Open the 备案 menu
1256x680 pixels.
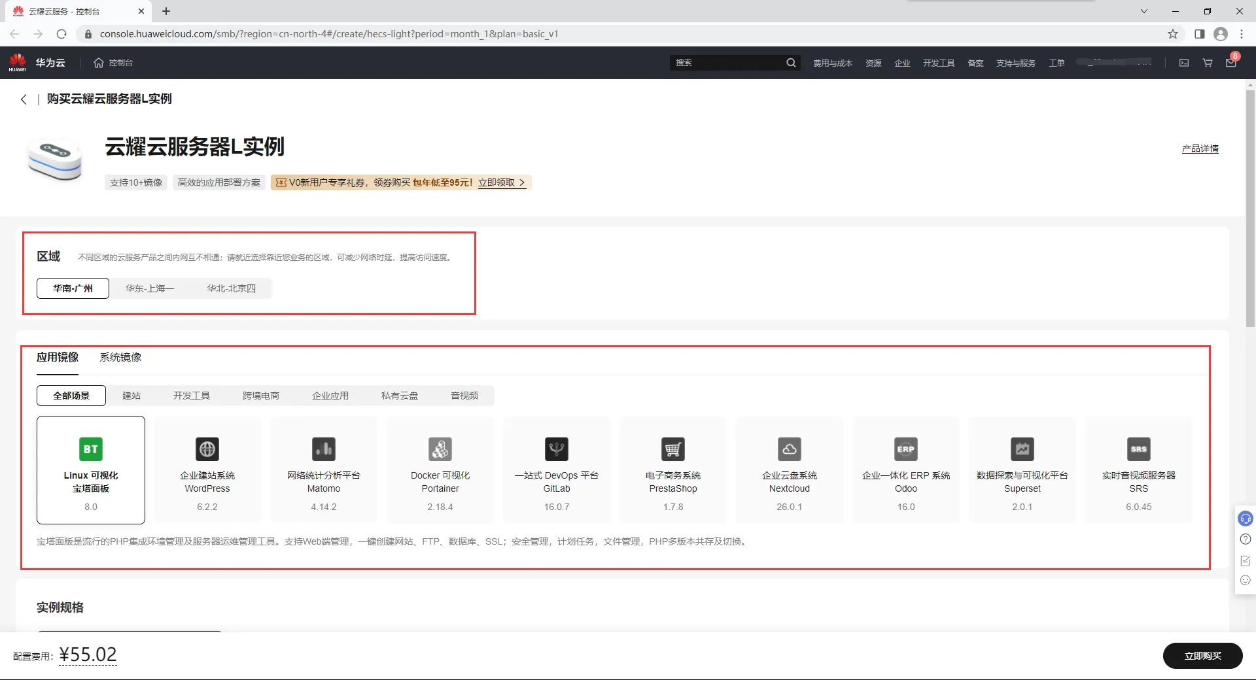coord(975,63)
